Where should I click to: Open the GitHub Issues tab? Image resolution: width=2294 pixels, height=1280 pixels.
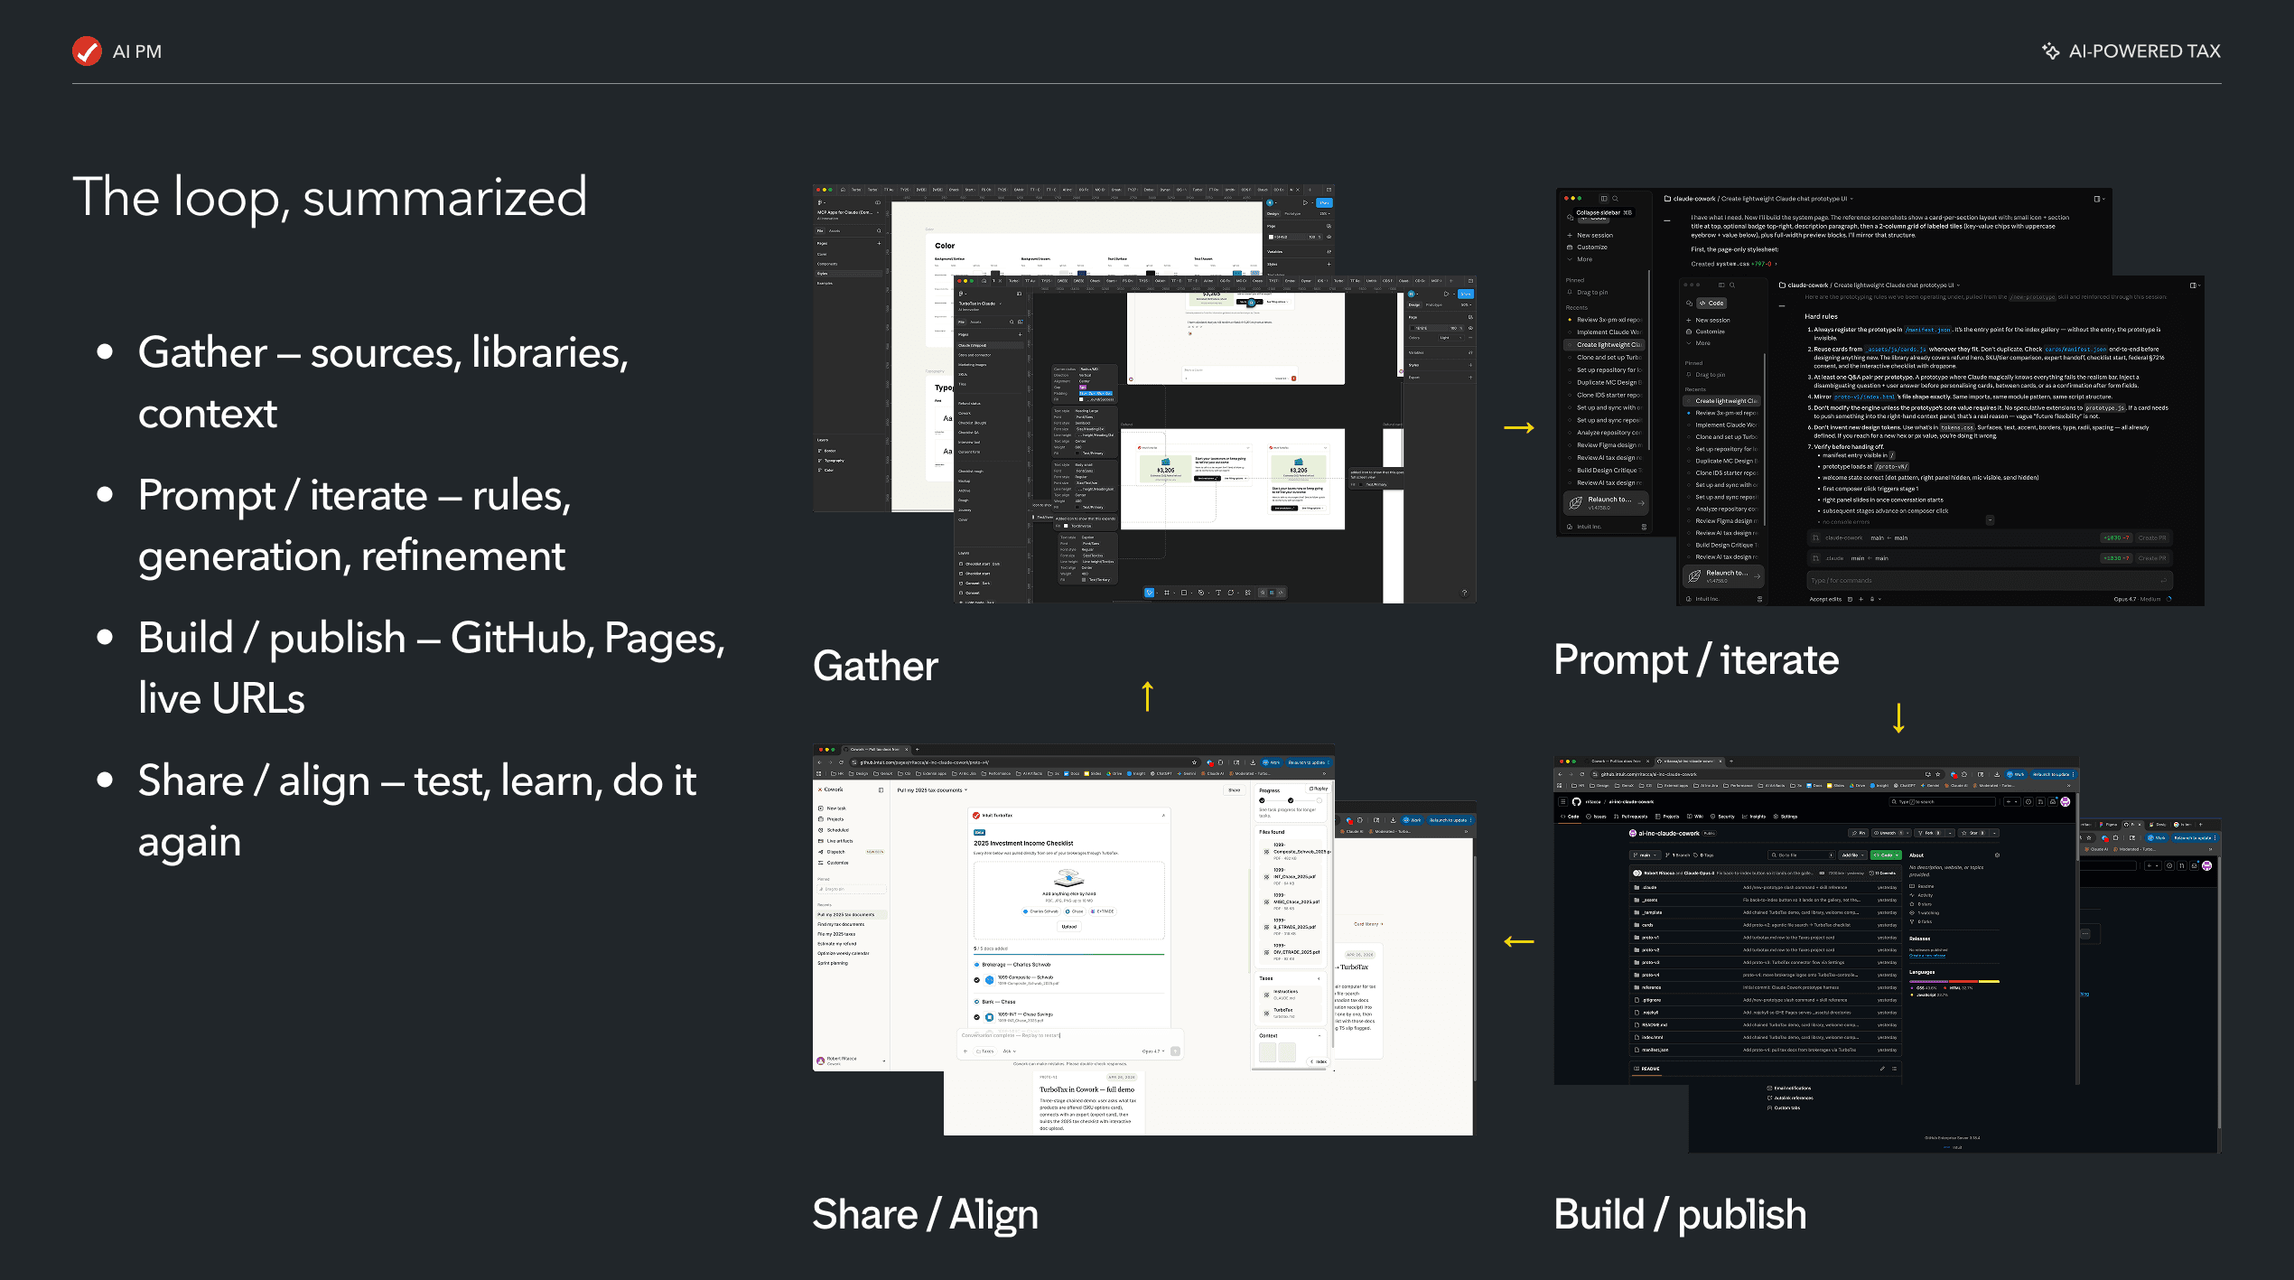1596,817
